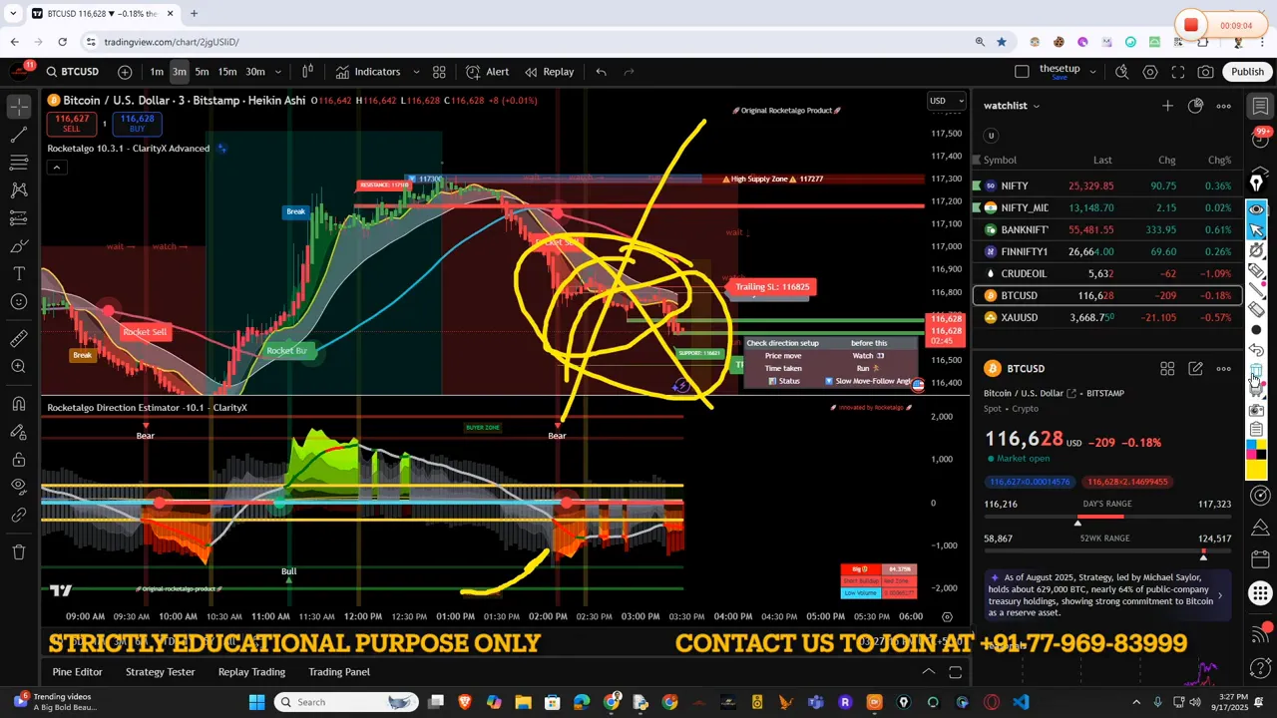
Task: Click the Publish button
Action: point(1247,72)
